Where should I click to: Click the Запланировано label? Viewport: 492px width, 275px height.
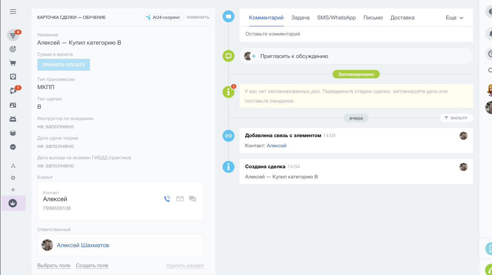pyautogui.click(x=356, y=74)
